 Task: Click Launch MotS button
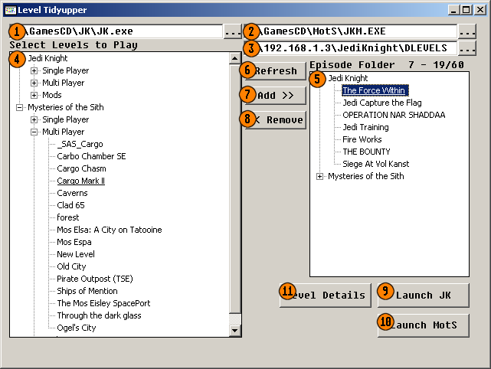click(423, 325)
